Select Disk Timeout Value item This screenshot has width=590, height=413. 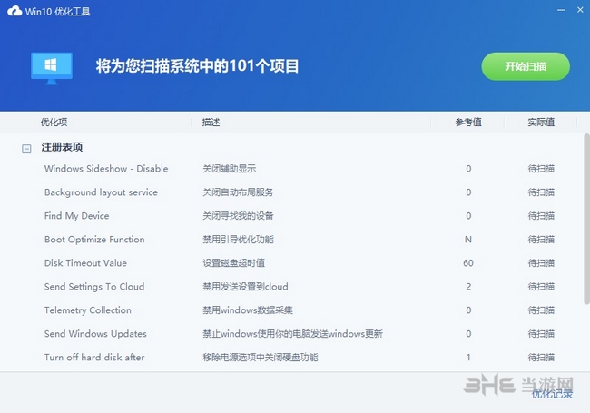pyautogui.click(x=85, y=263)
